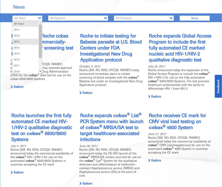Select 2017 from the year list
Viewport: 222px width, 187px height.
pos(17,30)
